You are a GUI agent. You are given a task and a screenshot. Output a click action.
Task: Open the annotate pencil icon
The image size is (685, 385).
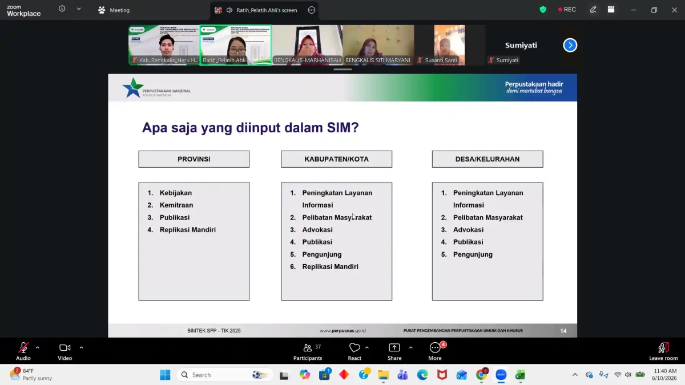click(x=593, y=10)
